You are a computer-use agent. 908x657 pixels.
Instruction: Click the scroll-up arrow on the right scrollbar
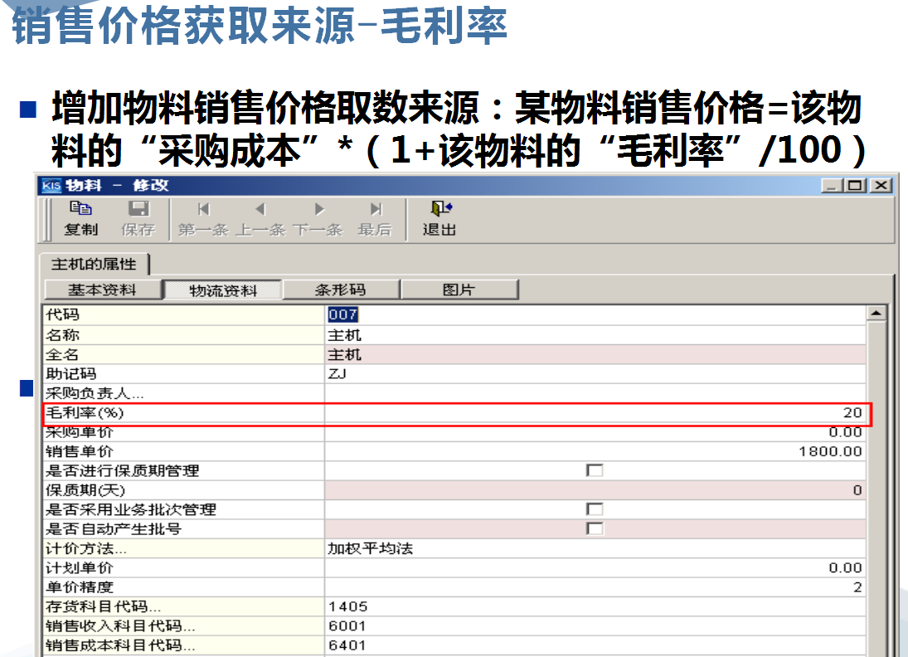pos(876,313)
